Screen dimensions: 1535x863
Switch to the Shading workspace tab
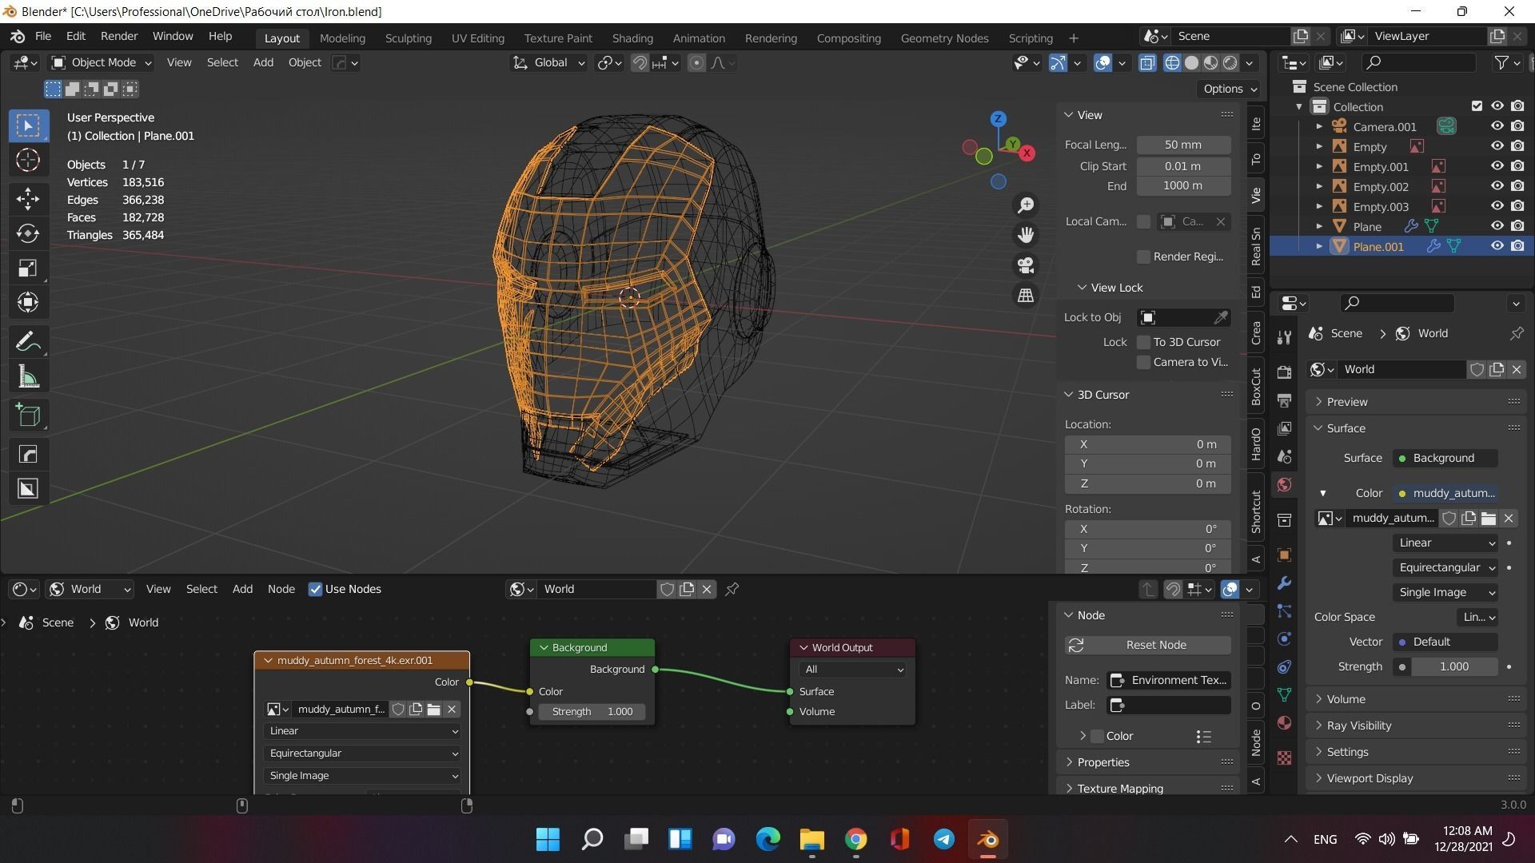click(632, 38)
